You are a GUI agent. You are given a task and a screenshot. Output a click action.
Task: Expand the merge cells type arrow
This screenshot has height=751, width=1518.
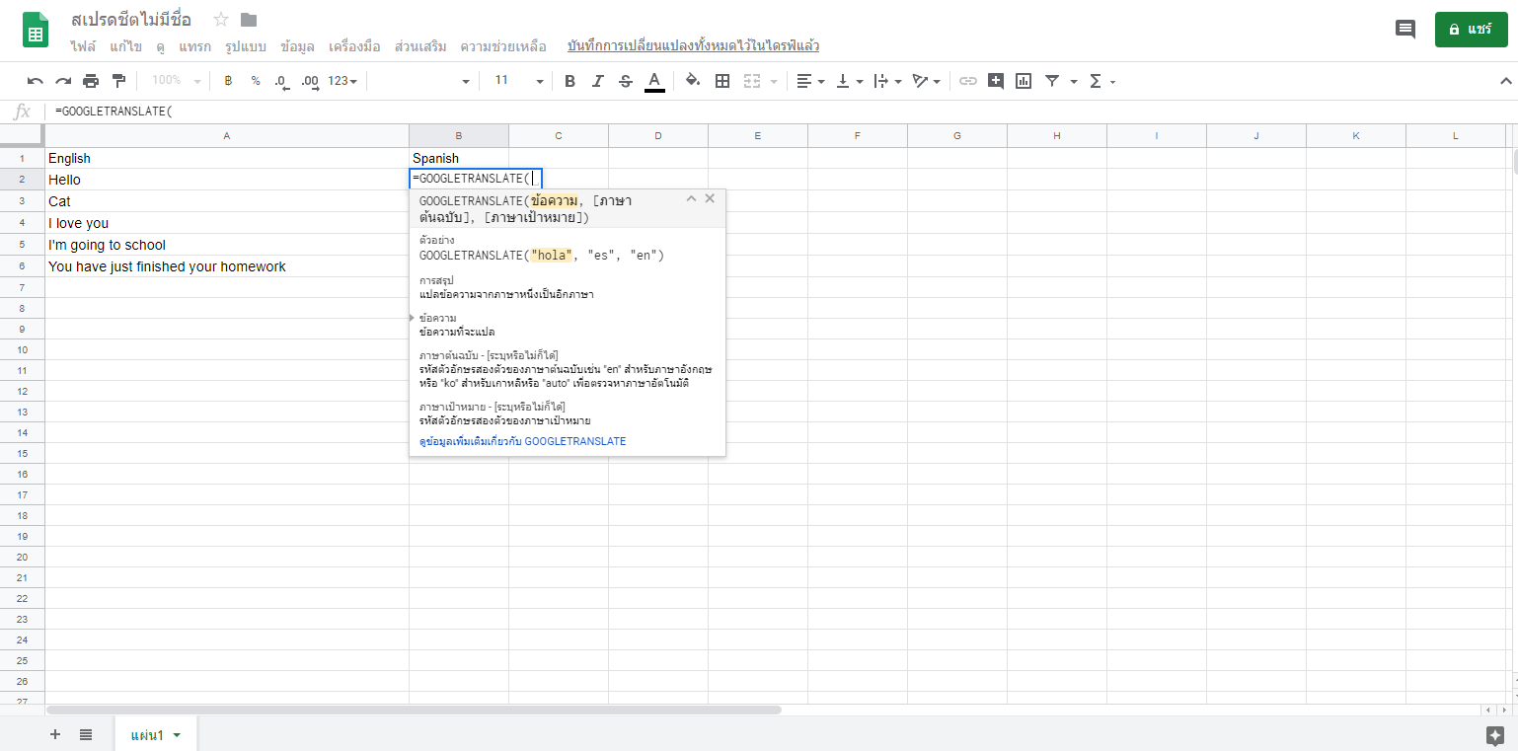tap(773, 81)
